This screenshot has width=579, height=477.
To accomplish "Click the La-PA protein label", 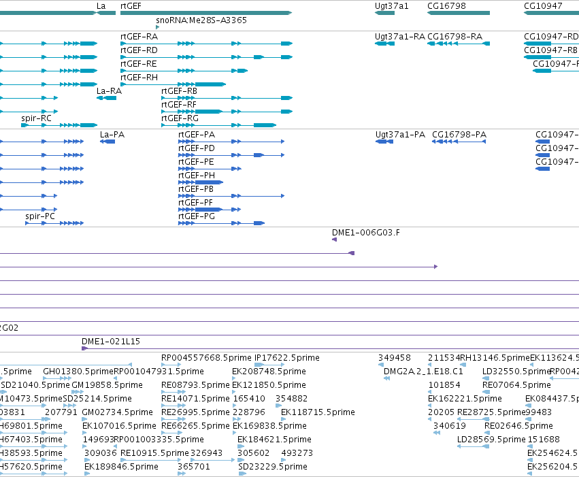I will [x=112, y=135].
